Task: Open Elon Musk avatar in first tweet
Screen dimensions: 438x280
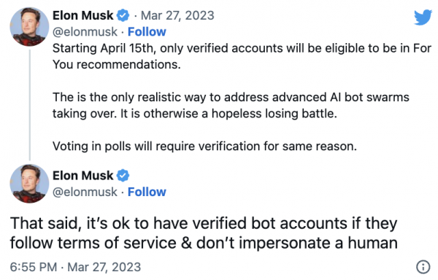Action: (x=29, y=27)
